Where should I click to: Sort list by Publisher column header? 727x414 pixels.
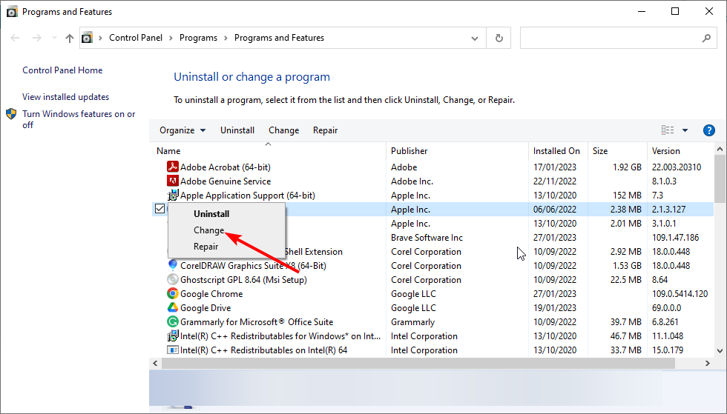point(457,151)
